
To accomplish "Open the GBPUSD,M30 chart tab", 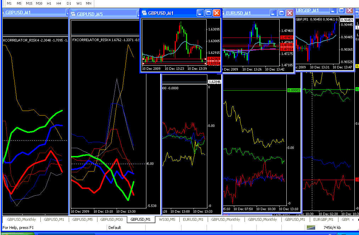I will coord(112,219).
